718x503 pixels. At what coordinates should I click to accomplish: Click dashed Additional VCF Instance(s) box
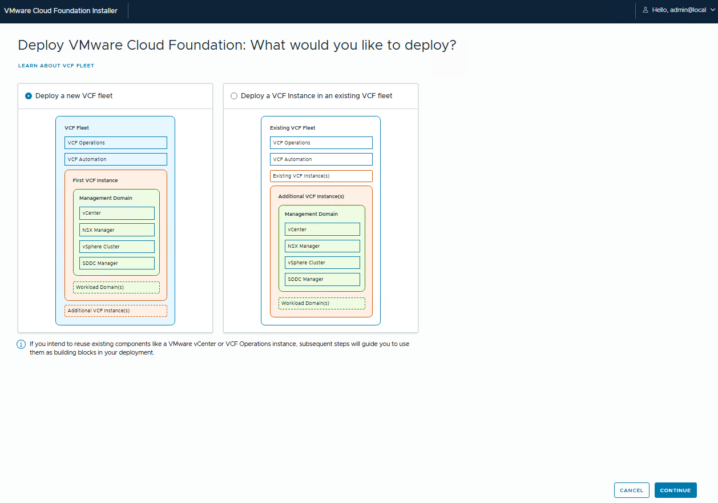tap(116, 311)
